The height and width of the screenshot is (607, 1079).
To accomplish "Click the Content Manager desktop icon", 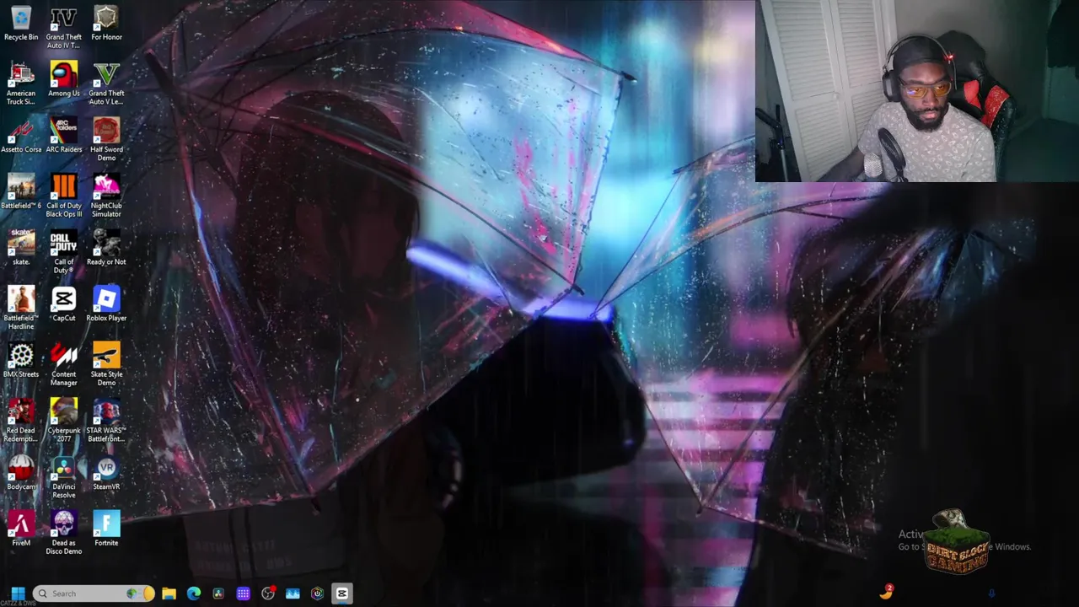I will [63, 364].
